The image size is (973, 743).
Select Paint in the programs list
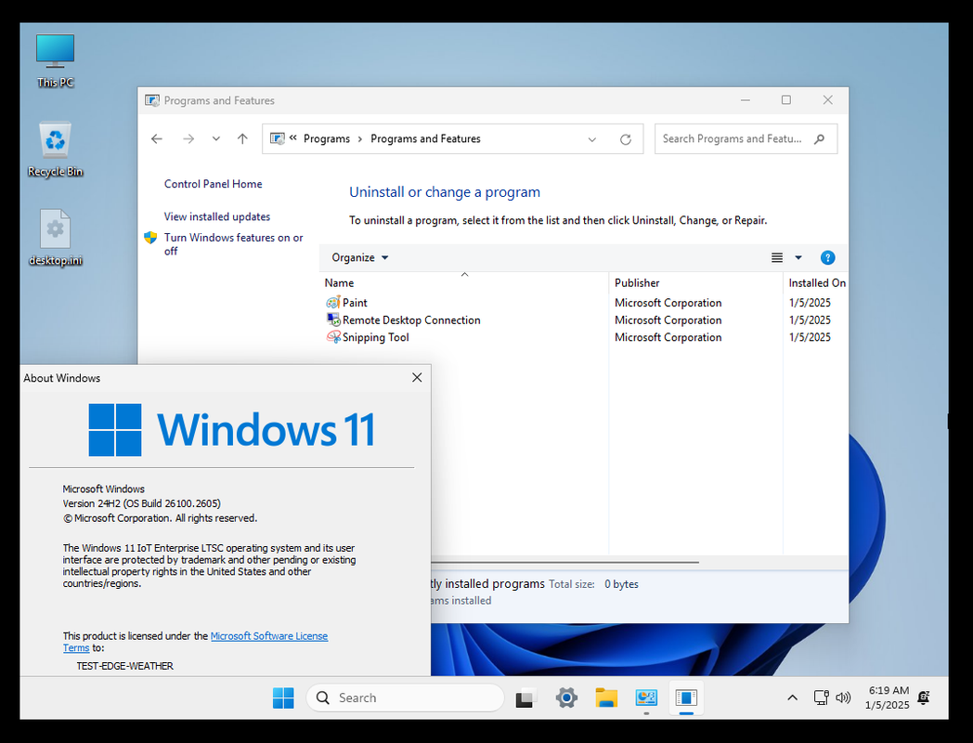[x=355, y=303]
